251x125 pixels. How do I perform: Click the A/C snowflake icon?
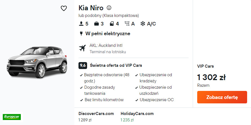[x=143, y=24]
